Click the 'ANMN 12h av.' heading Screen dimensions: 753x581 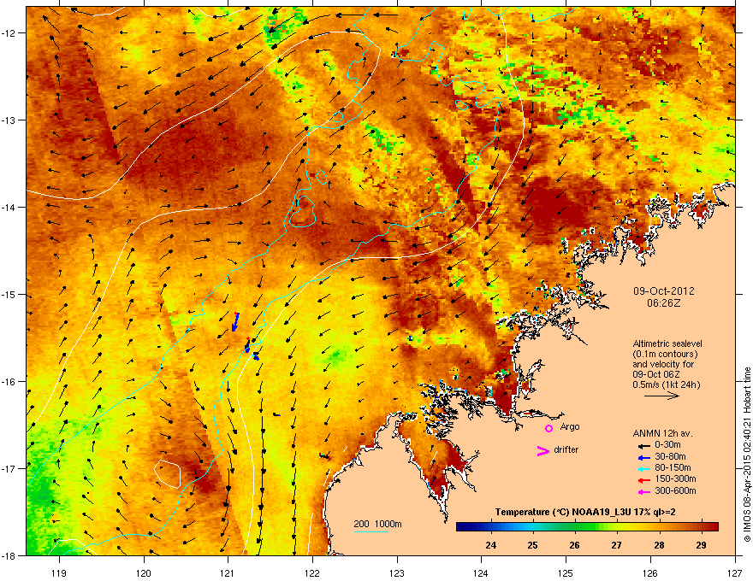[x=662, y=433]
